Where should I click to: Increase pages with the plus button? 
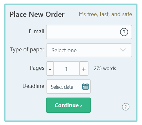[x=84, y=68]
